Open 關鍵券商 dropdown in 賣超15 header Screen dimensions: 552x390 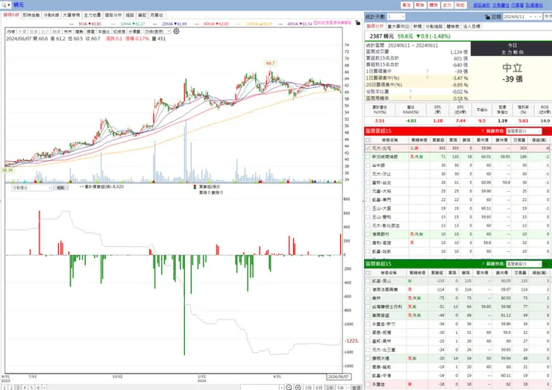pyautogui.click(x=524, y=264)
